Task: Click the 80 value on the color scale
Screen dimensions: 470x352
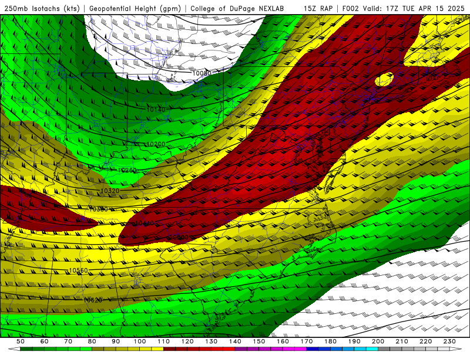Action: (x=92, y=341)
